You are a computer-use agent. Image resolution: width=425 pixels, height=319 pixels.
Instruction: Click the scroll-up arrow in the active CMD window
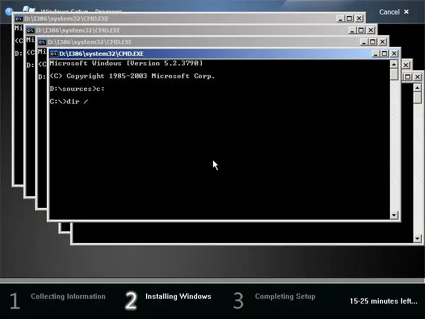tap(394, 64)
